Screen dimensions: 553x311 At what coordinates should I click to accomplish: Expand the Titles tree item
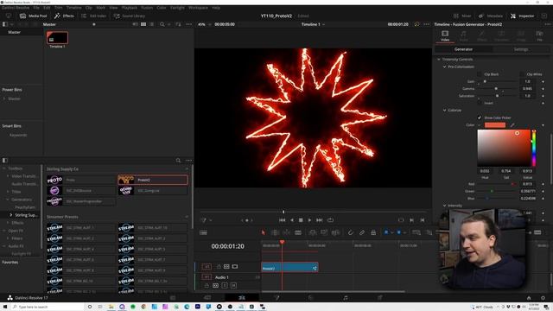point(8,192)
